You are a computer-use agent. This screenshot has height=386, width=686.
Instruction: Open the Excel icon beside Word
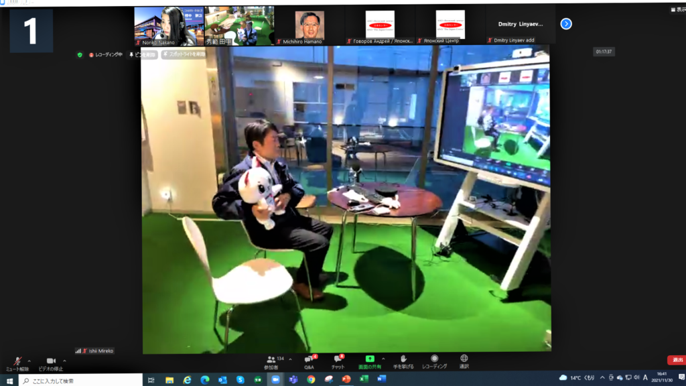(x=364, y=379)
